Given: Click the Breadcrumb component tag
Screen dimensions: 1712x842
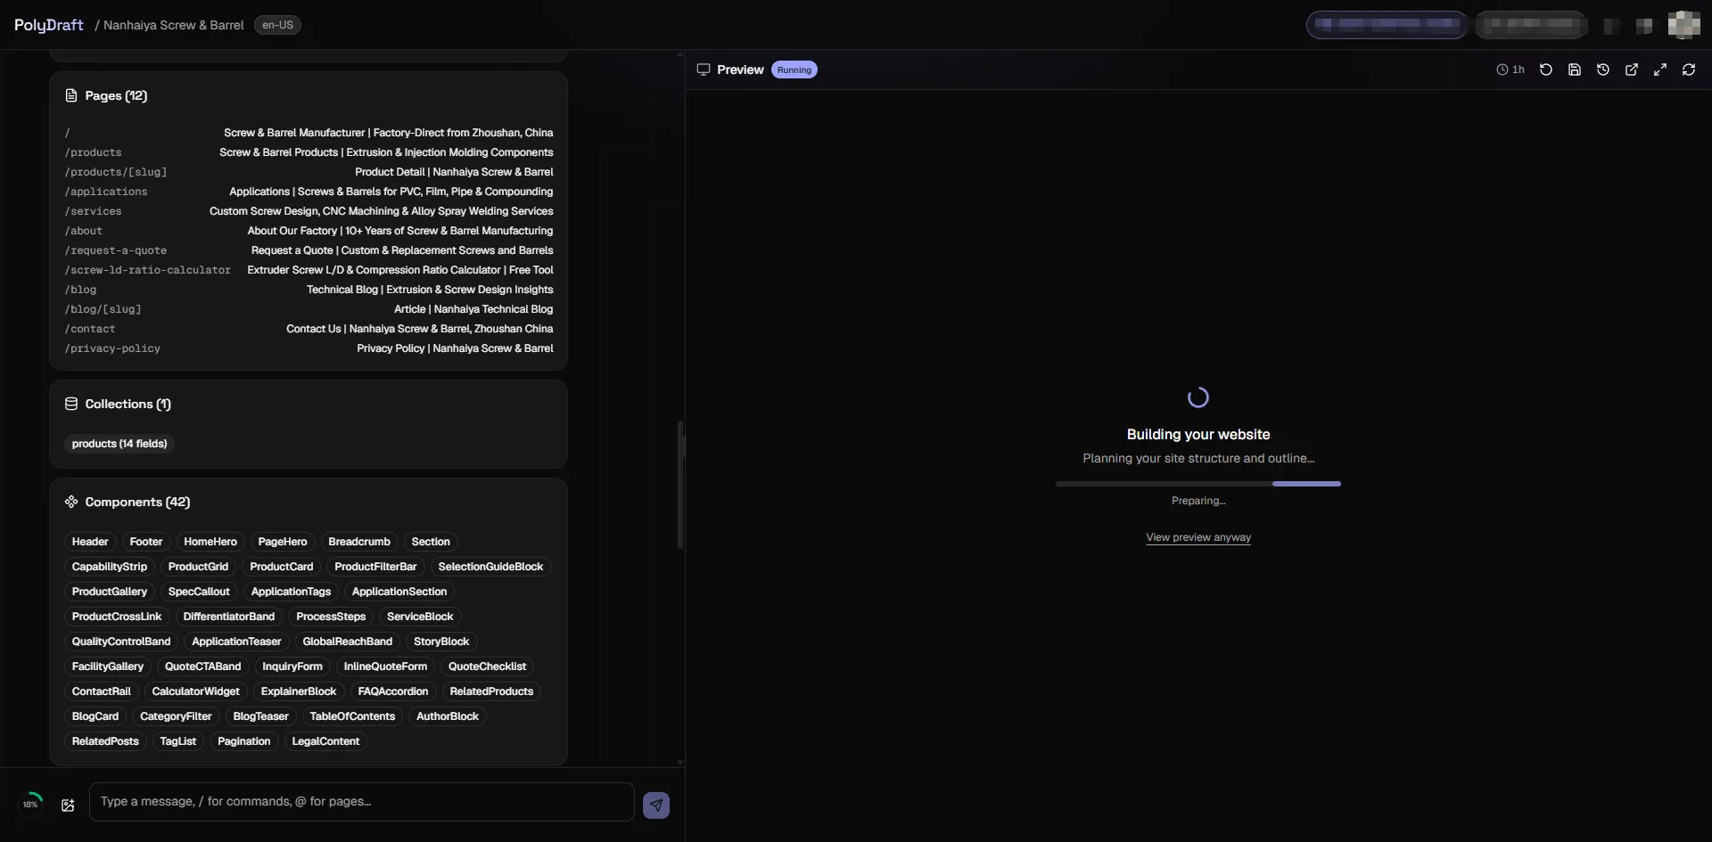Looking at the screenshot, I should tap(359, 542).
